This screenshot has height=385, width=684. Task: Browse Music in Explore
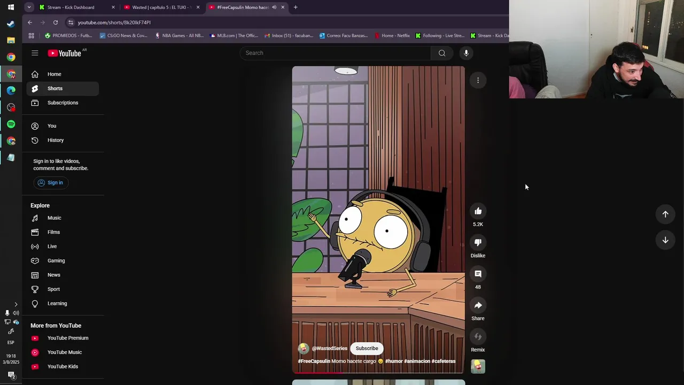tap(63, 218)
